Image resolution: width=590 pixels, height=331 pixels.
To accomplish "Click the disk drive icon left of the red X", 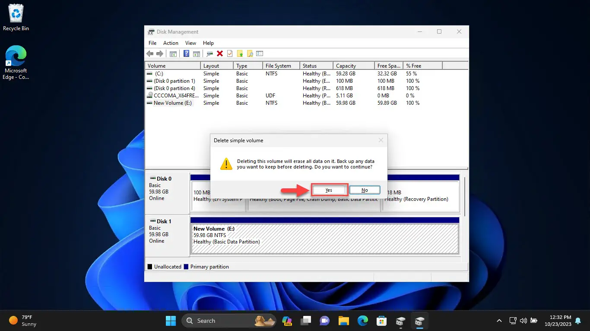I will 209,54.
